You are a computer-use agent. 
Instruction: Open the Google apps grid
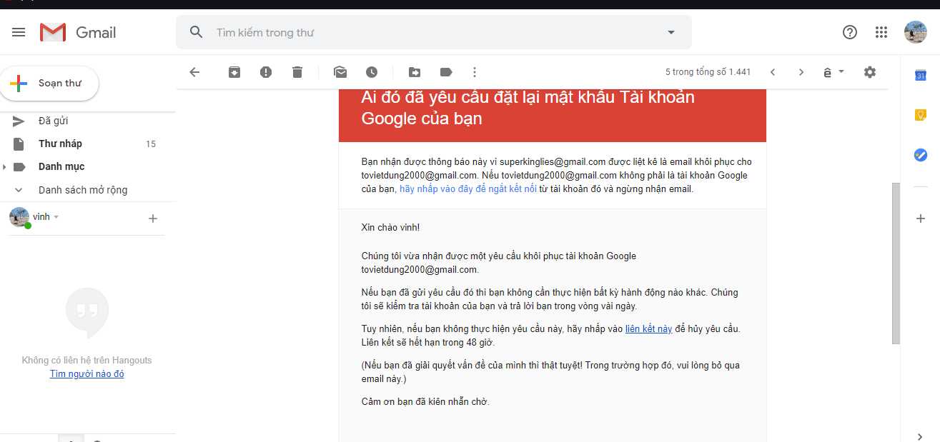[x=881, y=32]
